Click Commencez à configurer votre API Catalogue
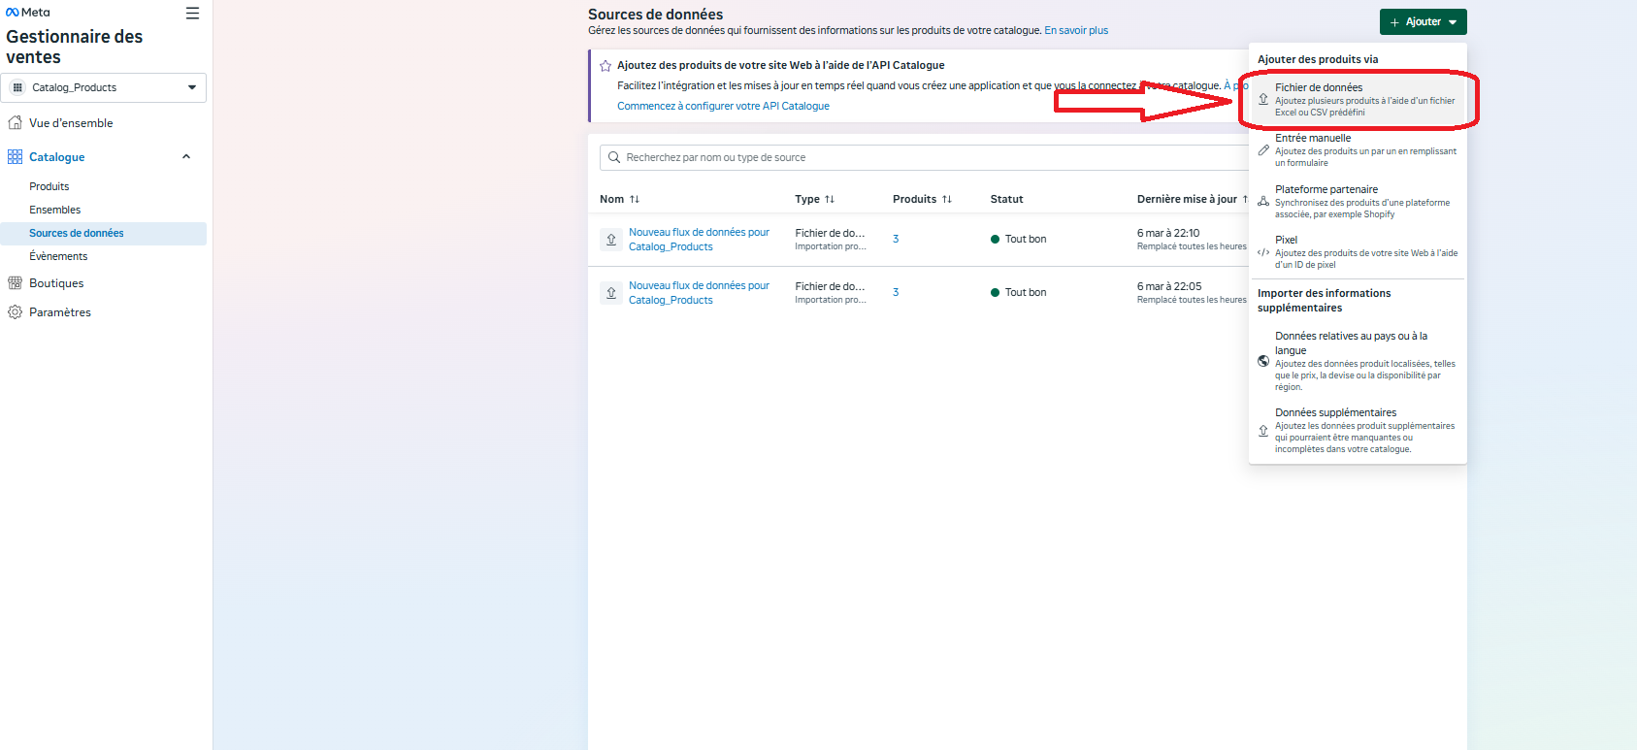The image size is (1637, 750). 723,106
